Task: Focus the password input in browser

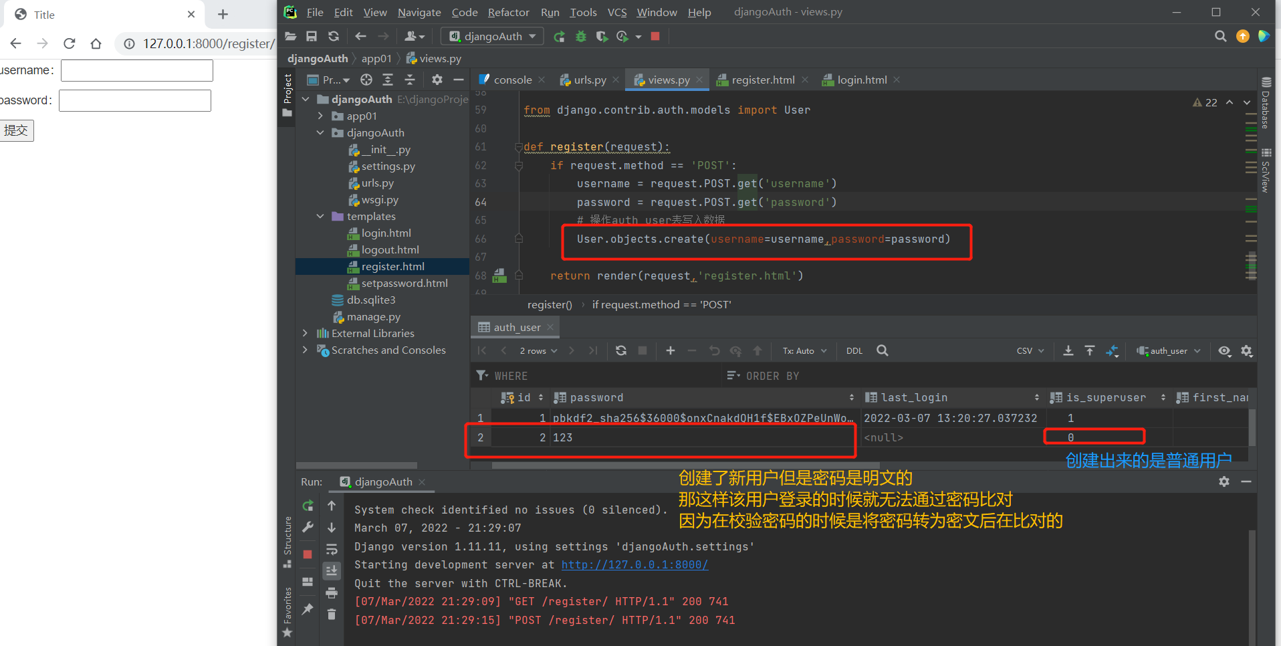Action: [135, 100]
